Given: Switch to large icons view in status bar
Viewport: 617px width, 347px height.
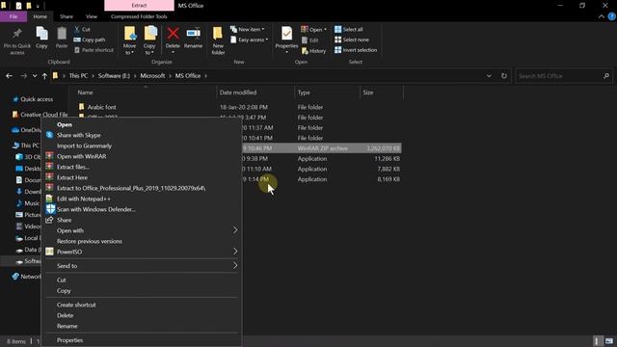Looking at the screenshot, I should [x=609, y=341].
